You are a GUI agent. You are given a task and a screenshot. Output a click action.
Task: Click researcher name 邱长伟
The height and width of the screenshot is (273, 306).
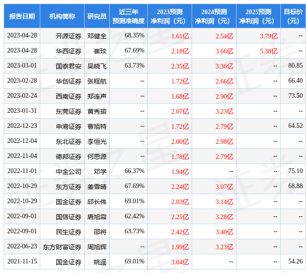(97, 202)
